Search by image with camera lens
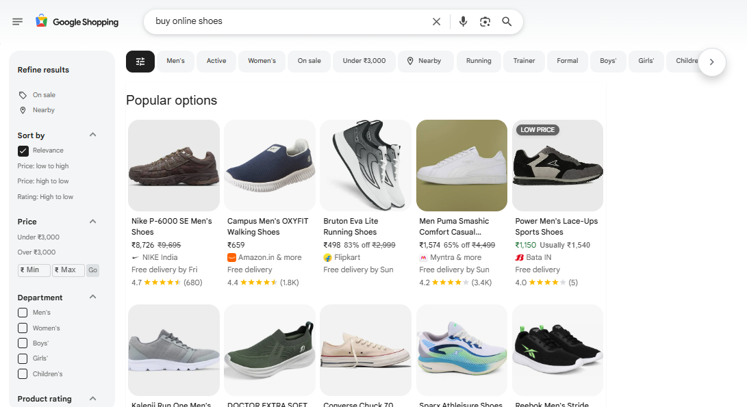 coord(485,21)
